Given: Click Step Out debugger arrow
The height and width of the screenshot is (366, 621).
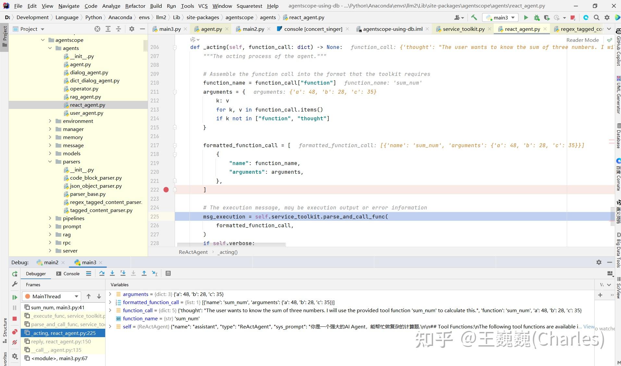Looking at the screenshot, I should pyautogui.click(x=144, y=273).
